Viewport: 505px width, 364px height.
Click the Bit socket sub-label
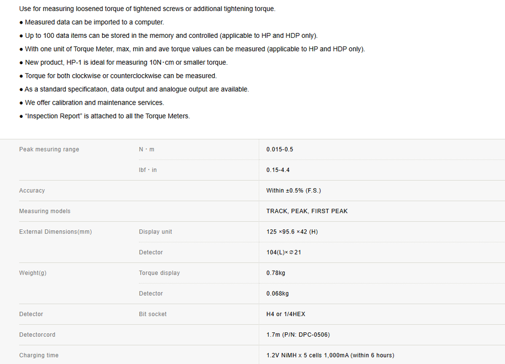(x=153, y=315)
